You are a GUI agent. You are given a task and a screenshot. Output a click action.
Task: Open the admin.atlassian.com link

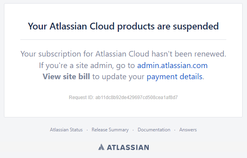(x=172, y=65)
